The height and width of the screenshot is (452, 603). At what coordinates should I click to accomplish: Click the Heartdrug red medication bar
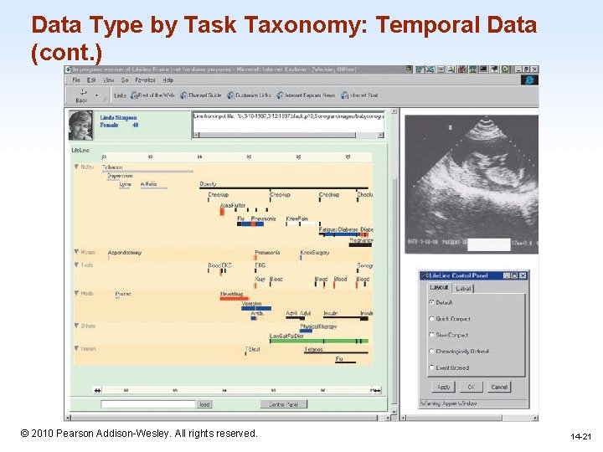click(234, 298)
